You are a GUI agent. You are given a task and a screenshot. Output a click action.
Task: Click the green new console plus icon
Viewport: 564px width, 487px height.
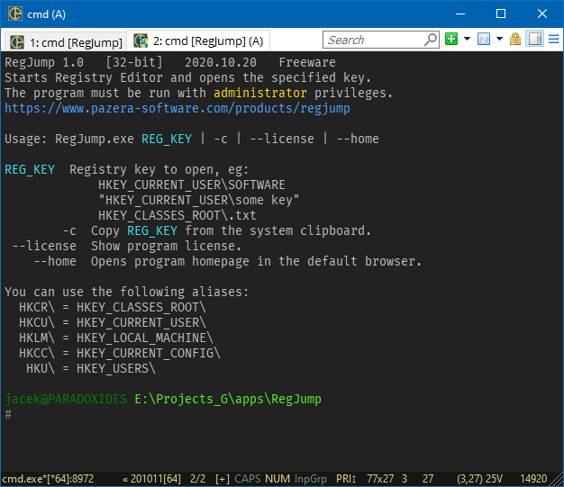tap(451, 40)
